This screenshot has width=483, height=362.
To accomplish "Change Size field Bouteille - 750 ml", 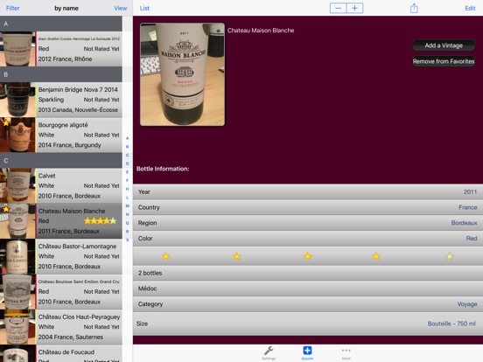I will click(308, 324).
